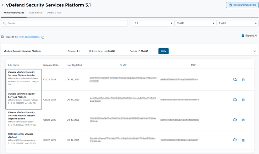This screenshot has height=154, width=259.
Task: Collapse the vDefend Security Services Platform section
Action: 254,51
